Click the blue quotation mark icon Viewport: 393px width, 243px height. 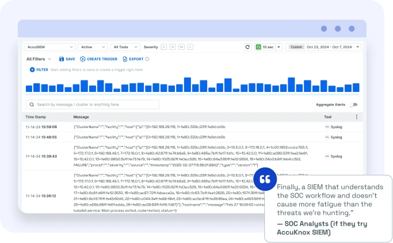pos(265,179)
